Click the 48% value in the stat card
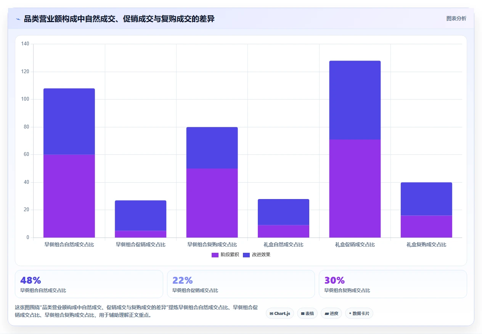The width and height of the screenshot is (482, 334). [31, 280]
